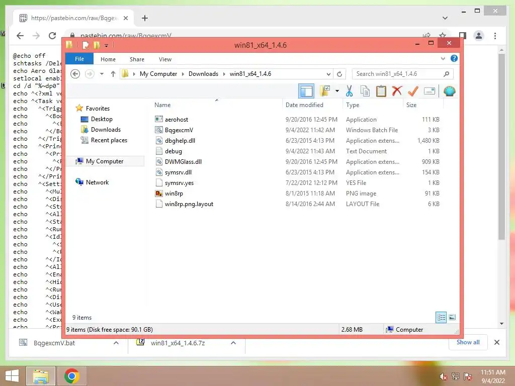The width and height of the screenshot is (515, 386).
Task: Open the Windows Start button
Action: pos(12,376)
